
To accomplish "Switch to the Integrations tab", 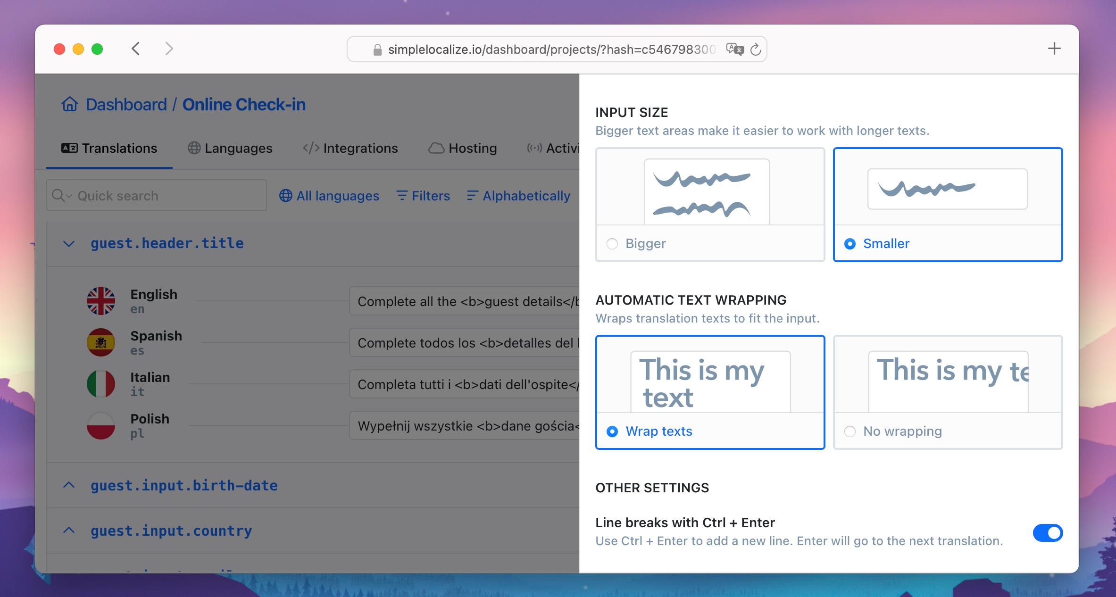I will coord(350,148).
